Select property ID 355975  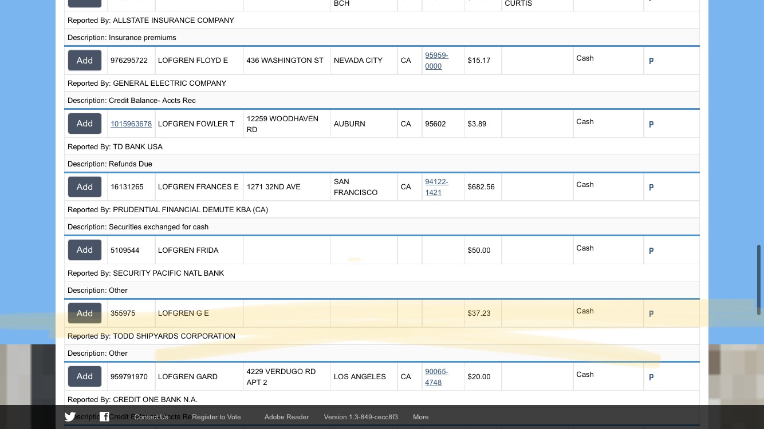tap(123, 313)
